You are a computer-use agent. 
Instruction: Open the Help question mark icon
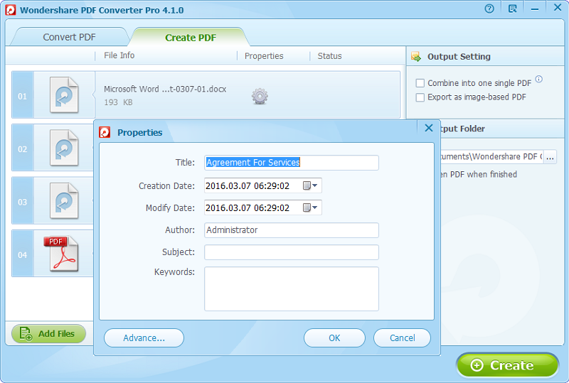pos(489,9)
